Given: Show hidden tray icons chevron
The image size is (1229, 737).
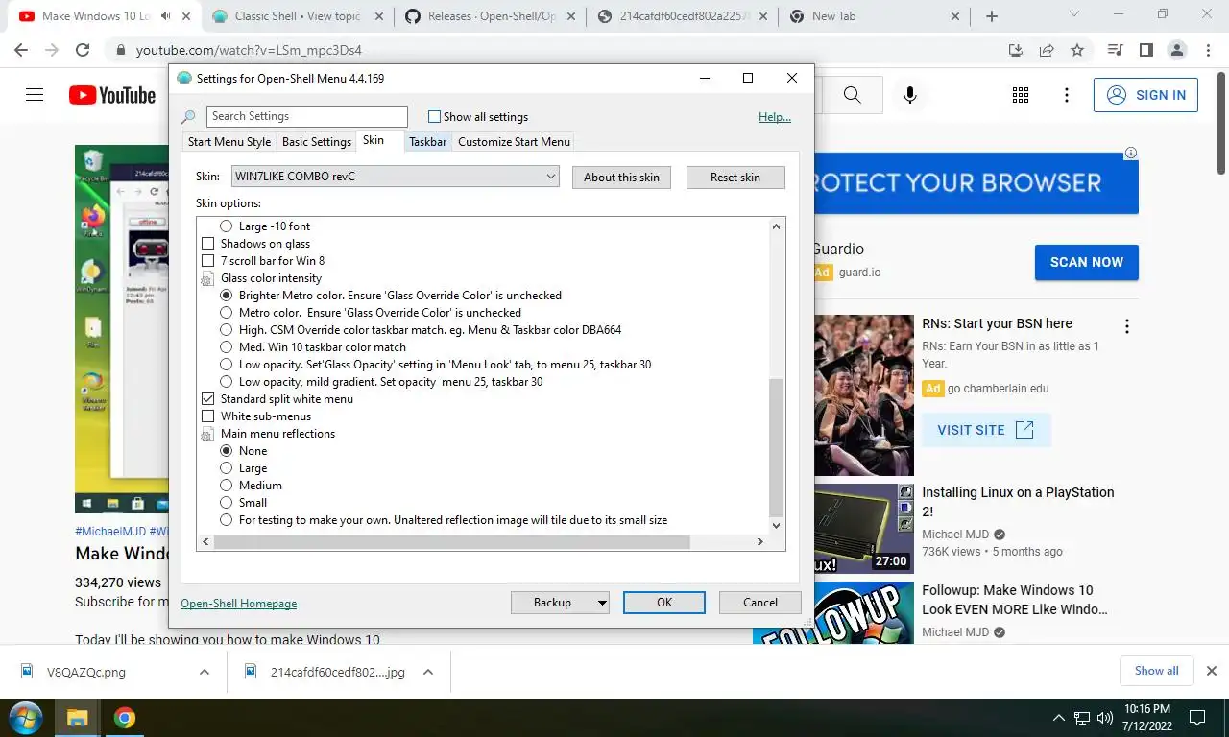Looking at the screenshot, I should pos(1059,718).
